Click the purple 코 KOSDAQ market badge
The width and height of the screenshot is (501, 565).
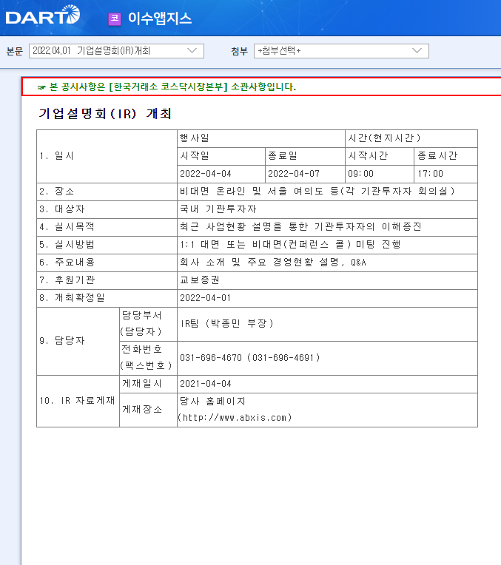(x=115, y=18)
